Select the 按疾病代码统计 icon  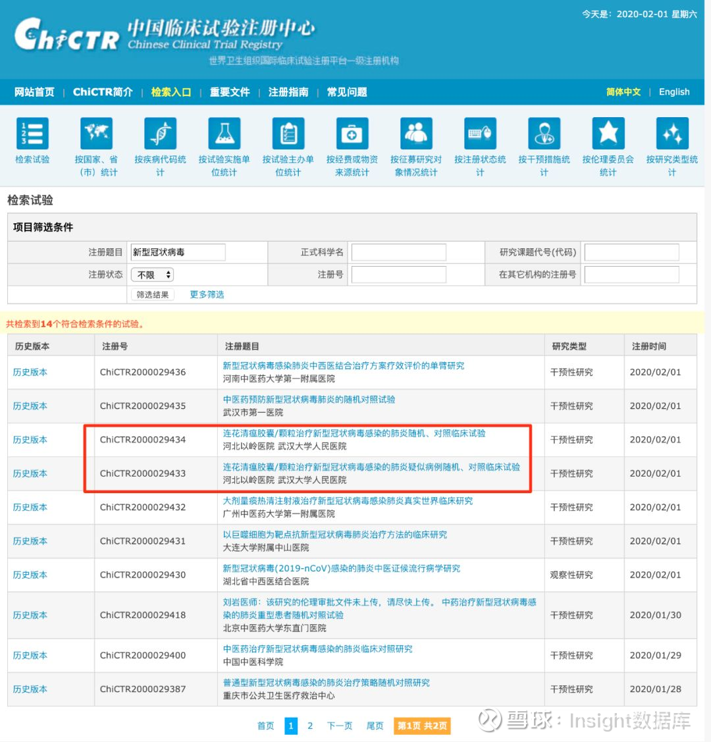click(160, 133)
